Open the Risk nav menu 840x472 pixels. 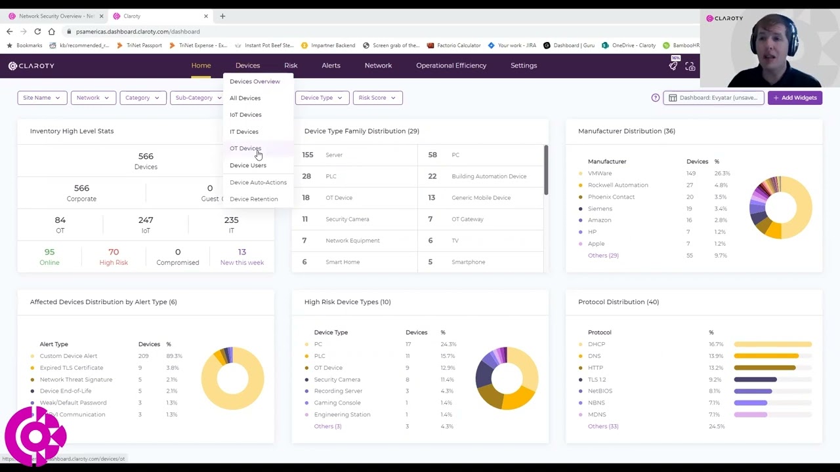(291, 66)
